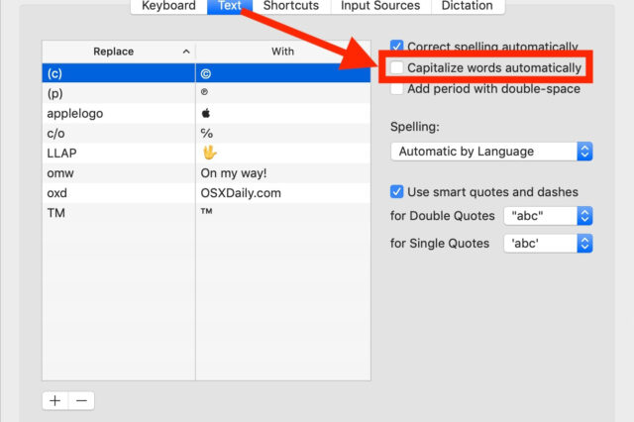Click the Vulcan salute emoji cell

[x=209, y=153]
